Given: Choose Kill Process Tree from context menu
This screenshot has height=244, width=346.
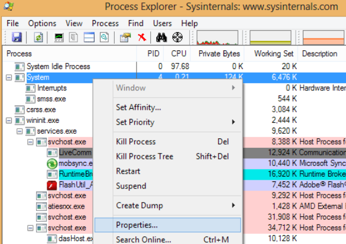Looking at the screenshot, I should point(168,157).
